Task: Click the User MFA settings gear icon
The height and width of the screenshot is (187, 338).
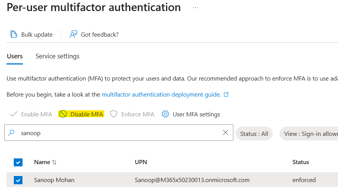Action: (x=165, y=114)
